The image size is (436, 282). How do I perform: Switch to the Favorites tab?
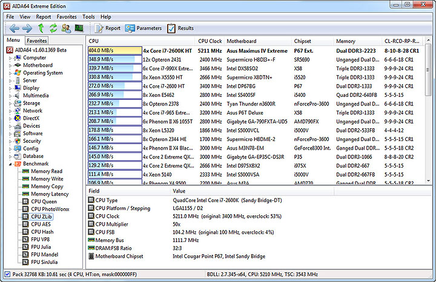click(37, 41)
